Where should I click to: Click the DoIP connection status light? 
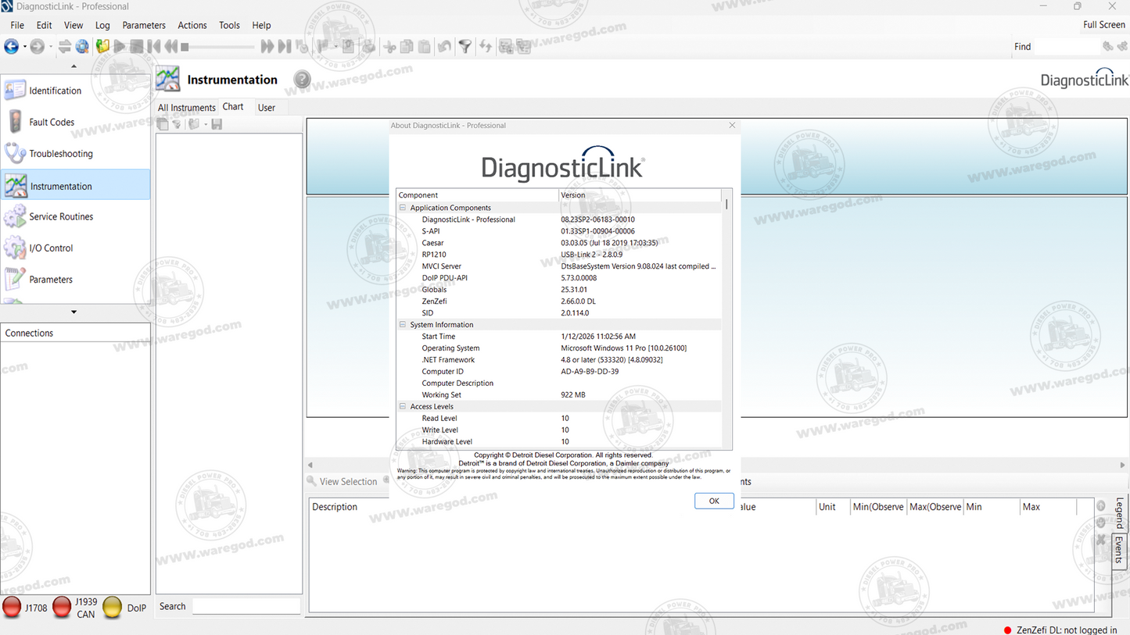point(112,607)
